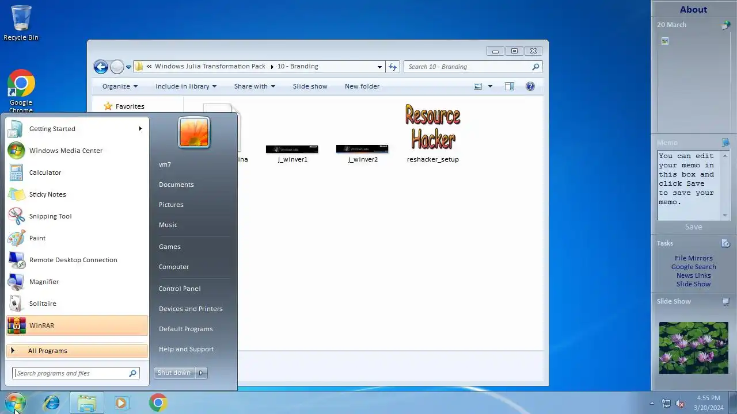Screen dimensions: 737x414
Task: Select the reshacker_setup file
Action: point(433,133)
